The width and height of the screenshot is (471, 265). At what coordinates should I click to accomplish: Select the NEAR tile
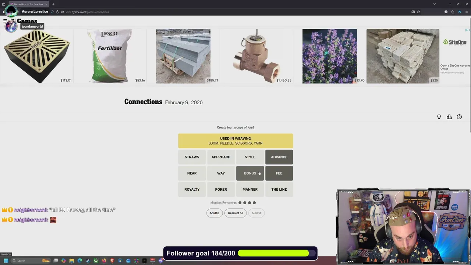tap(192, 173)
